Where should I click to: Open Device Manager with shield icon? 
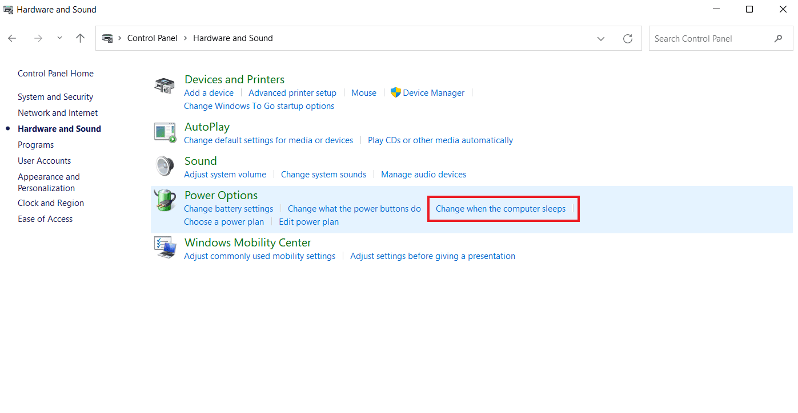pos(427,93)
